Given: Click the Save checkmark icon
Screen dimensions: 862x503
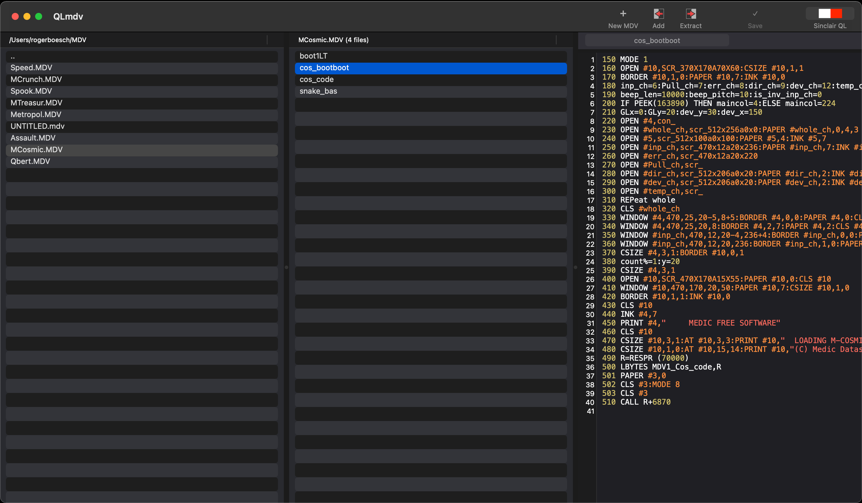Looking at the screenshot, I should [755, 14].
